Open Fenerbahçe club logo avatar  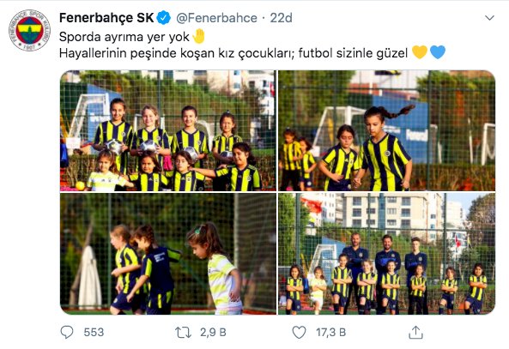coord(29,31)
